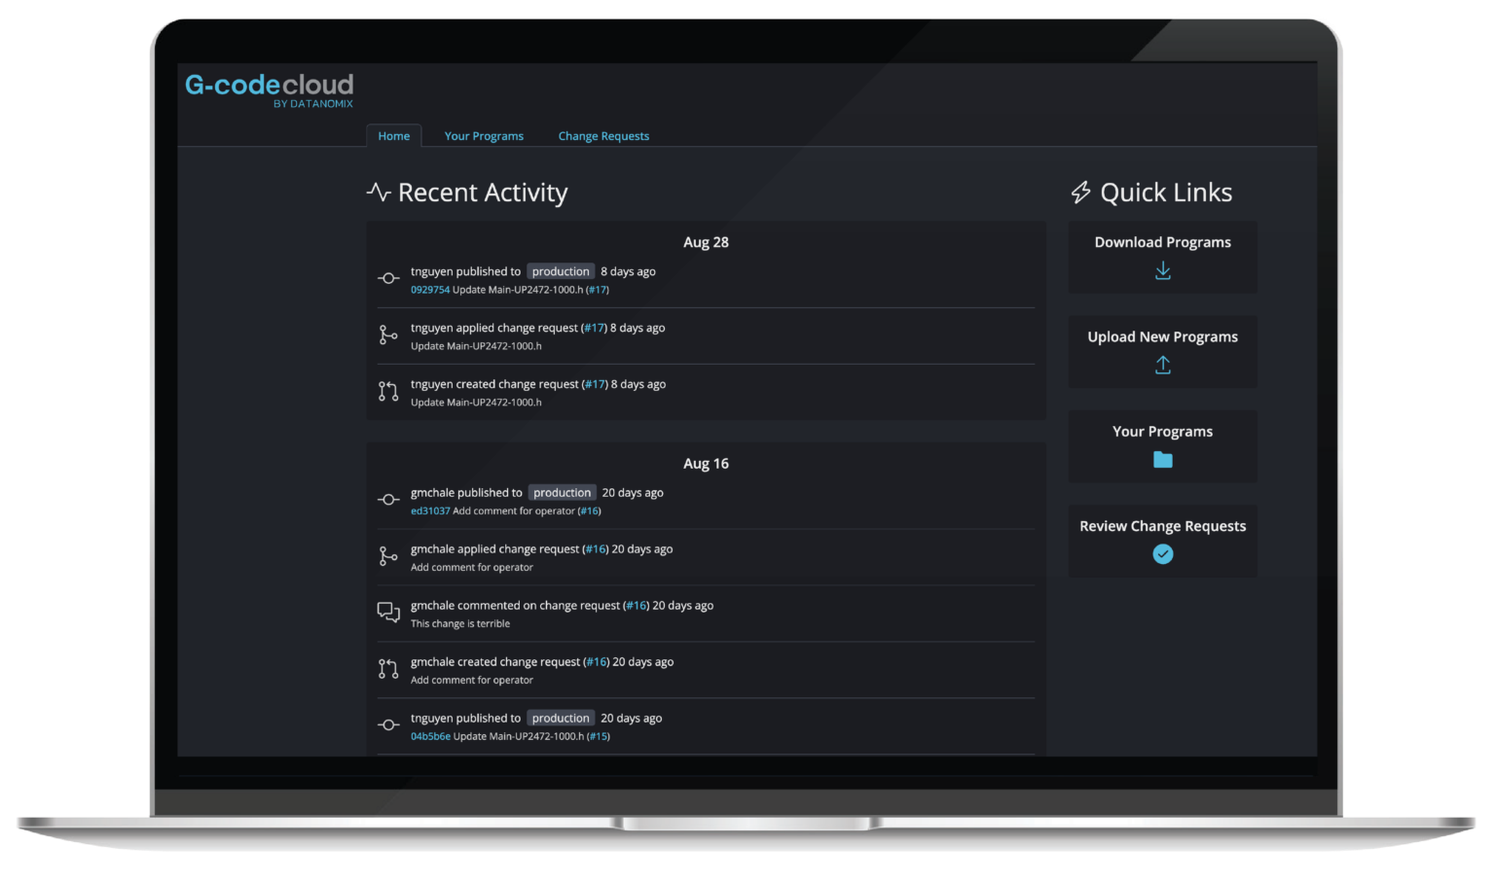Click the download arrow icon under Download Programs
This screenshot has width=1495, height=881.
[x=1162, y=270]
